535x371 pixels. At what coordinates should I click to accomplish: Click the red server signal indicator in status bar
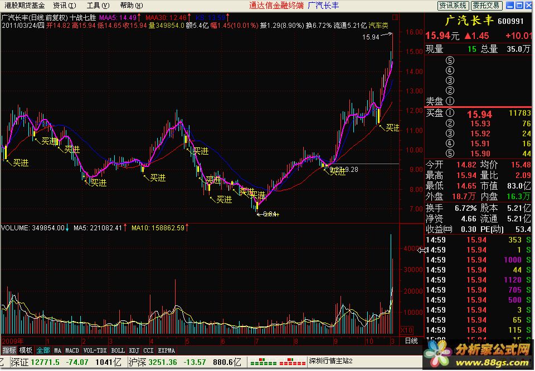click(292, 362)
